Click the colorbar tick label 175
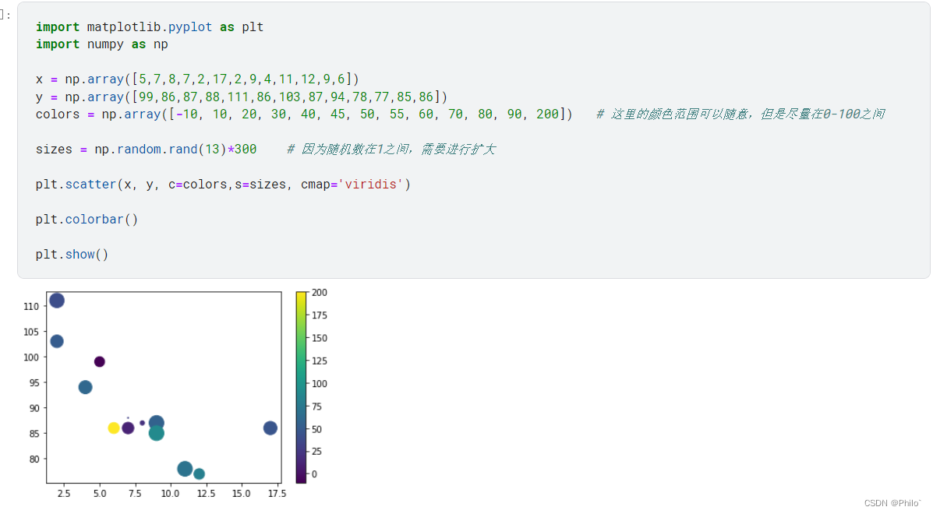The width and height of the screenshot is (933, 514). pyautogui.click(x=320, y=315)
